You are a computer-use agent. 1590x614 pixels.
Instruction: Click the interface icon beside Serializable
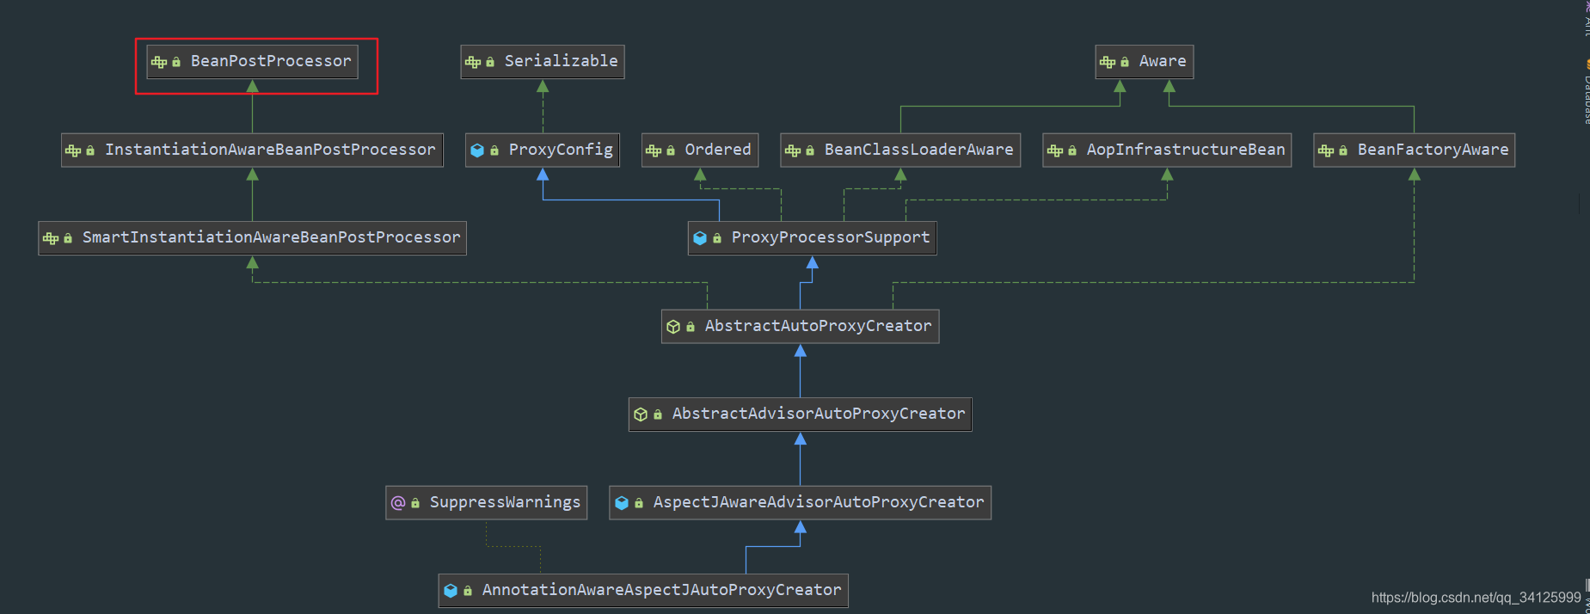pyautogui.click(x=473, y=62)
